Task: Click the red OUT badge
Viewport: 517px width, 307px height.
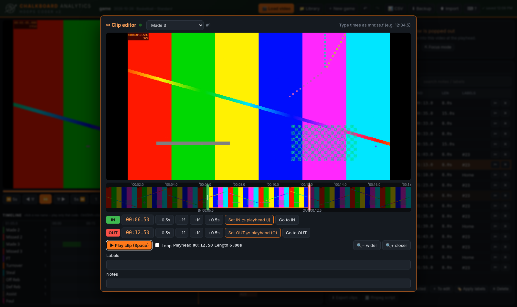Action: click(x=113, y=233)
